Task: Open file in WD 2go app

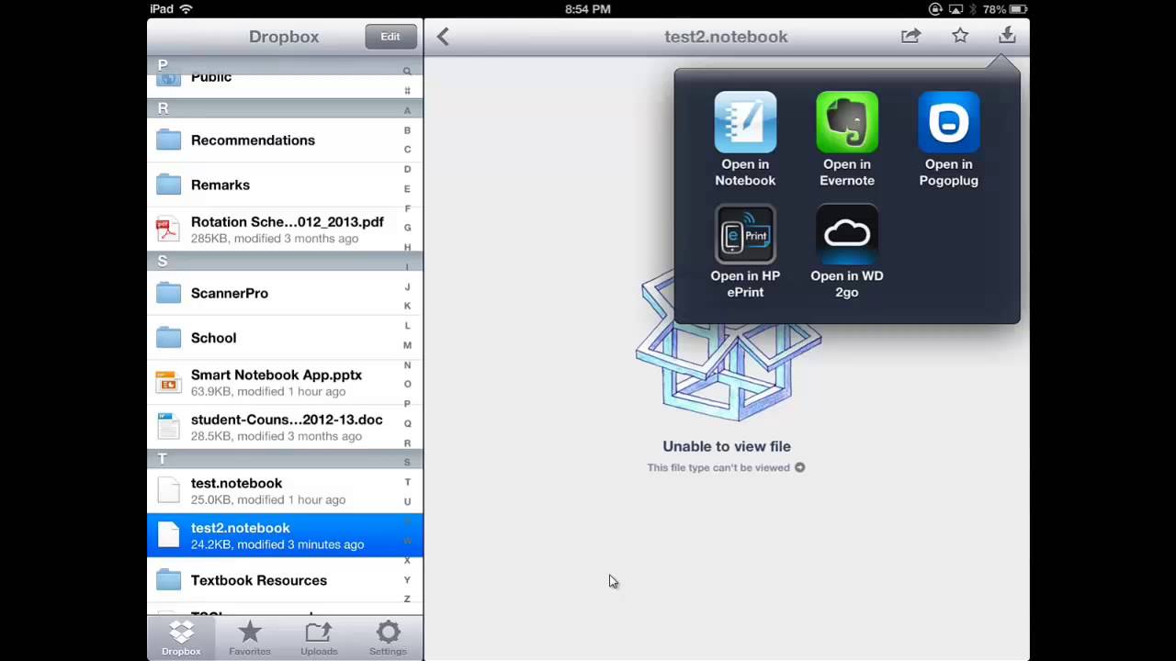Action: click(x=847, y=252)
